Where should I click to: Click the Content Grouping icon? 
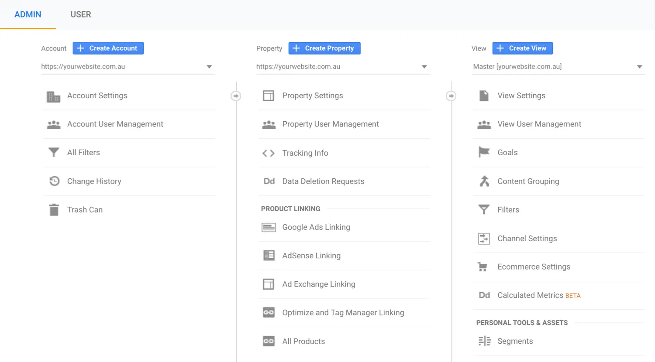coord(484,181)
